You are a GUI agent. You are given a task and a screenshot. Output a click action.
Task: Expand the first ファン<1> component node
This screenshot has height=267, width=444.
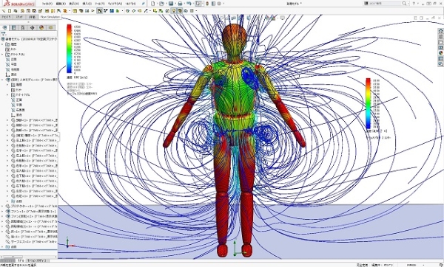[x=2, y=212]
